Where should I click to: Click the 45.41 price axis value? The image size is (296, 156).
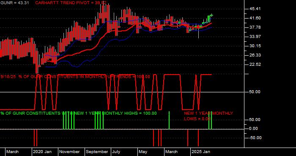255,9
